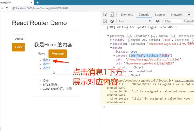Activate the inspect element picker

pyautogui.click(x=105, y=15)
